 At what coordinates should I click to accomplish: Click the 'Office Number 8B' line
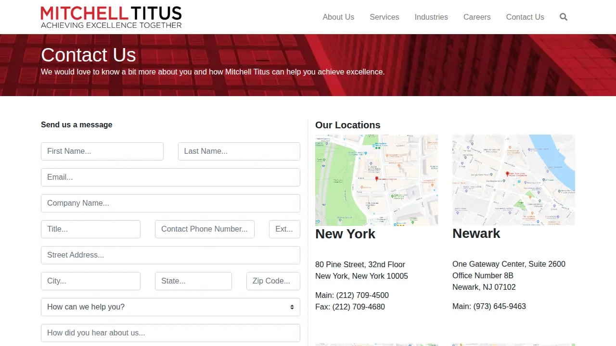click(483, 275)
